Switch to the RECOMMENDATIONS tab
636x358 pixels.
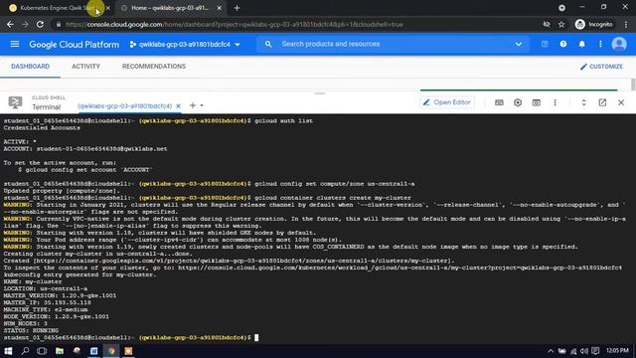[x=154, y=67]
